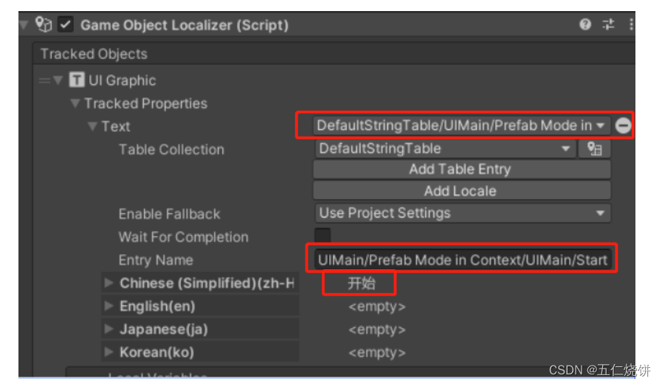Open the Enable Fallback dropdown
Screen dimensions: 662x384
461,214
